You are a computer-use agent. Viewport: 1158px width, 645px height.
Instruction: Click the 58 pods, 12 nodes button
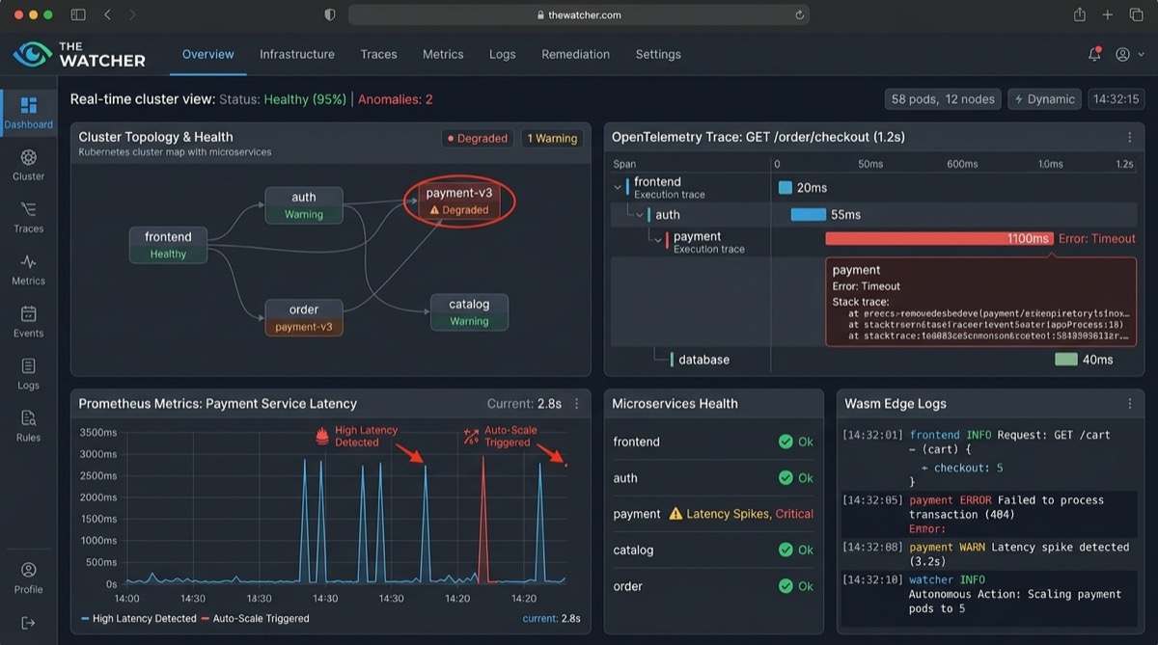(943, 99)
